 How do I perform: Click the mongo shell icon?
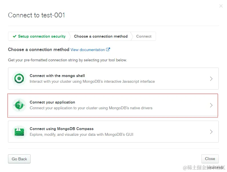click(19, 78)
